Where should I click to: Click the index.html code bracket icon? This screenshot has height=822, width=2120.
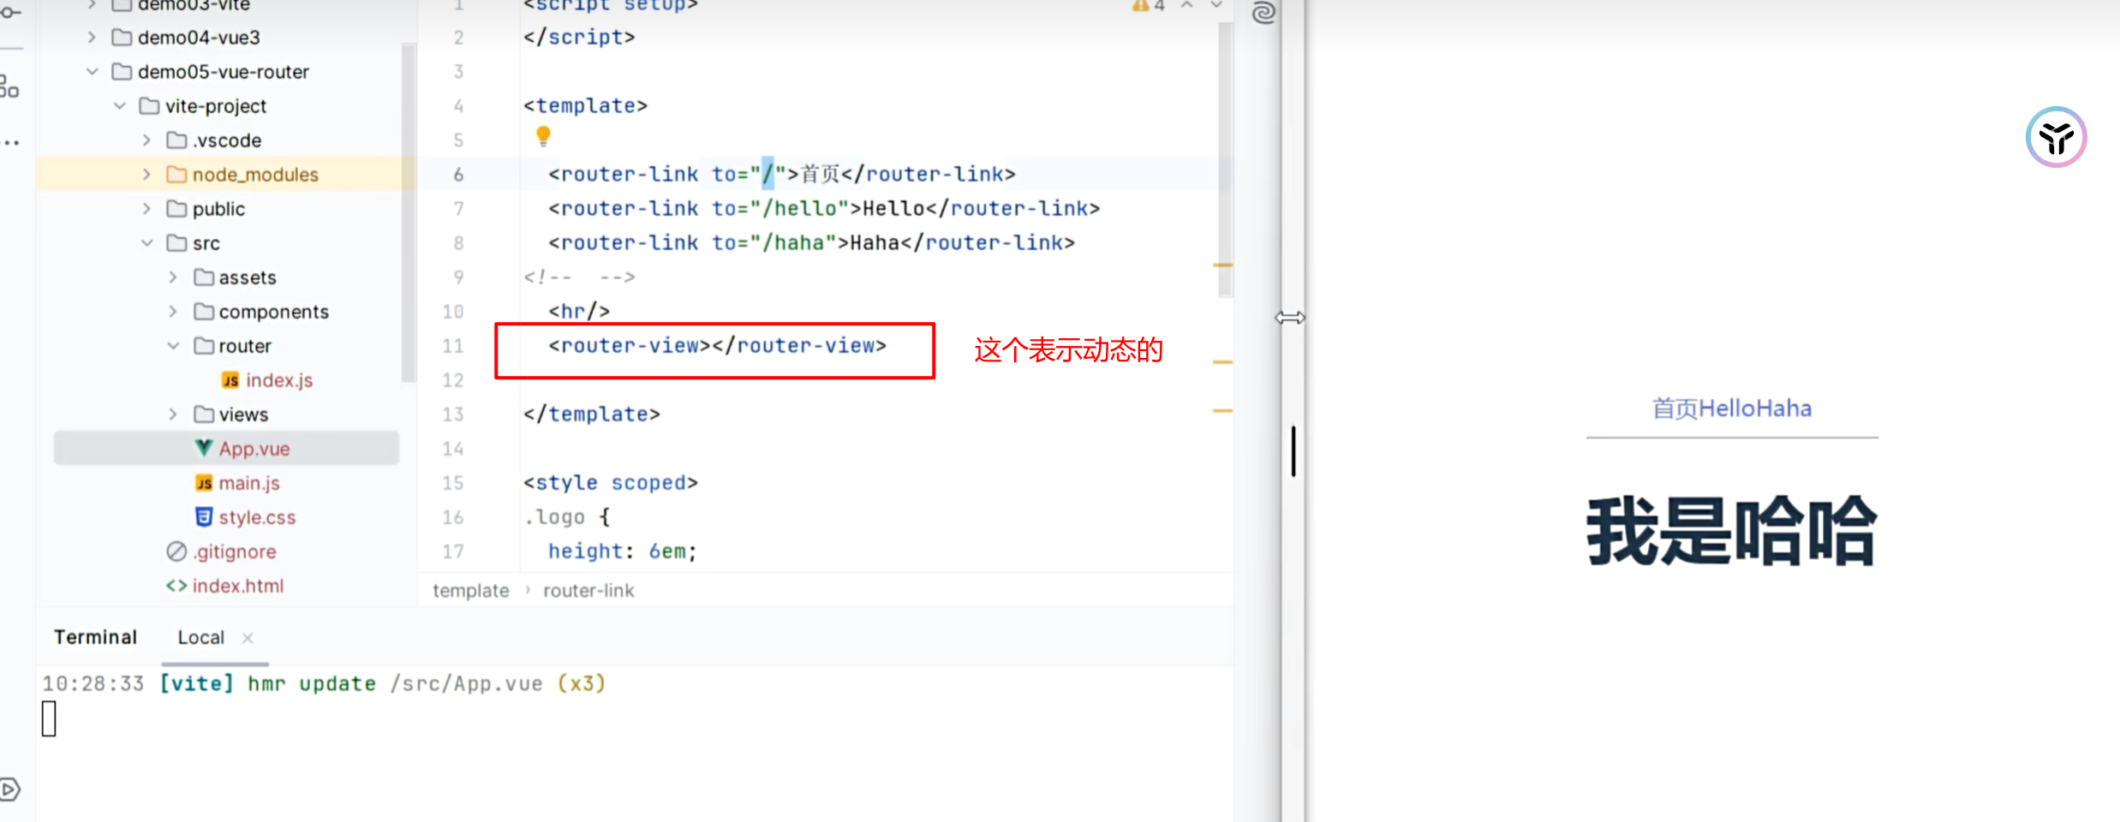tap(176, 586)
